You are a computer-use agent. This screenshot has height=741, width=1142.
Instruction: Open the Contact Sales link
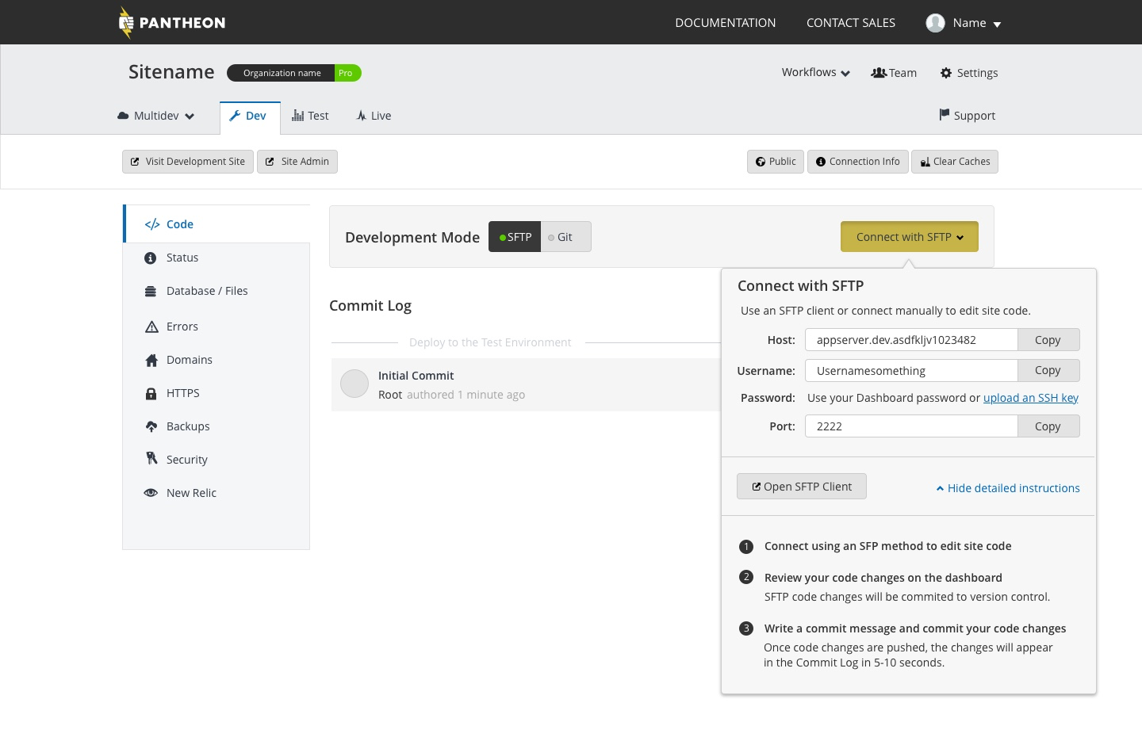[x=851, y=23]
